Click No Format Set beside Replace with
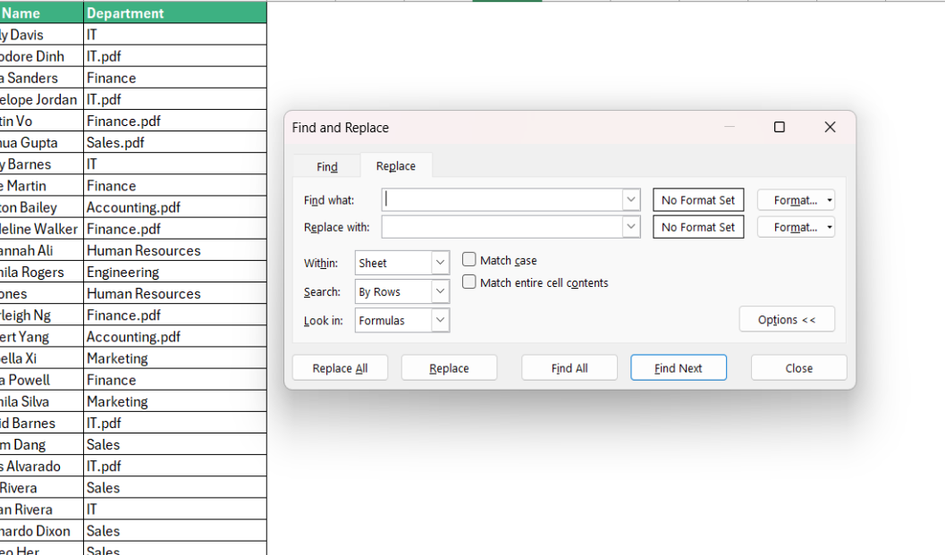945x555 pixels. (x=698, y=226)
